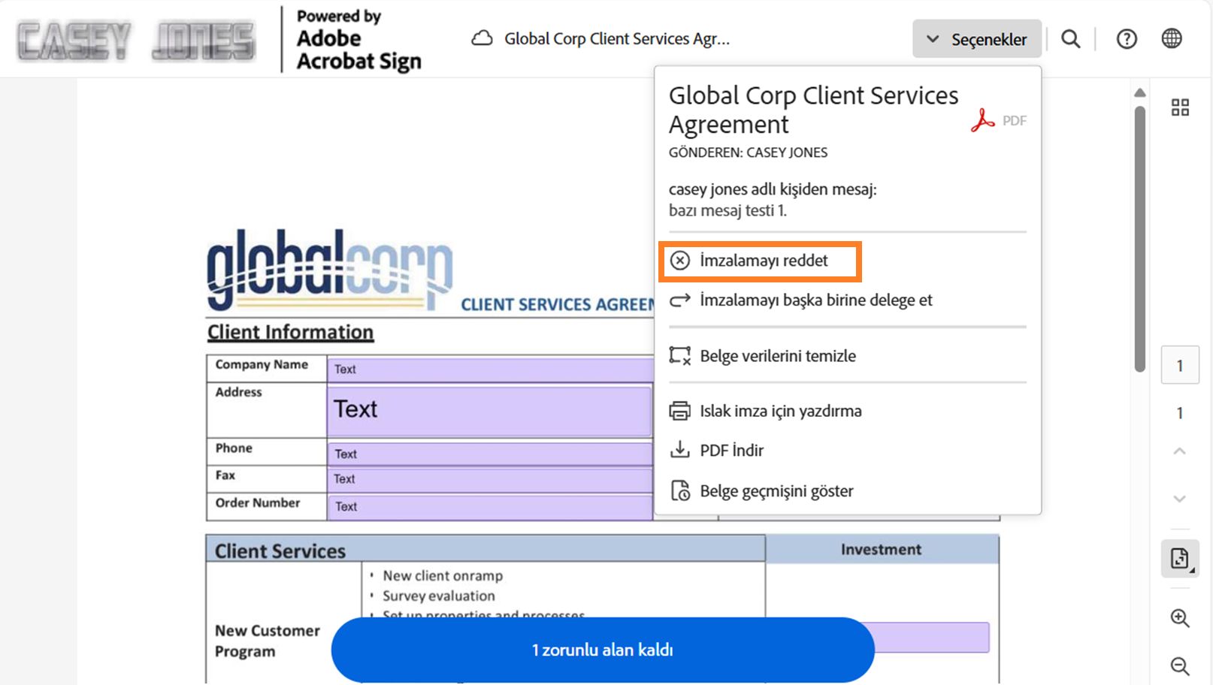
Task: Click the search magnifier icon
Action: point(1071,39)
